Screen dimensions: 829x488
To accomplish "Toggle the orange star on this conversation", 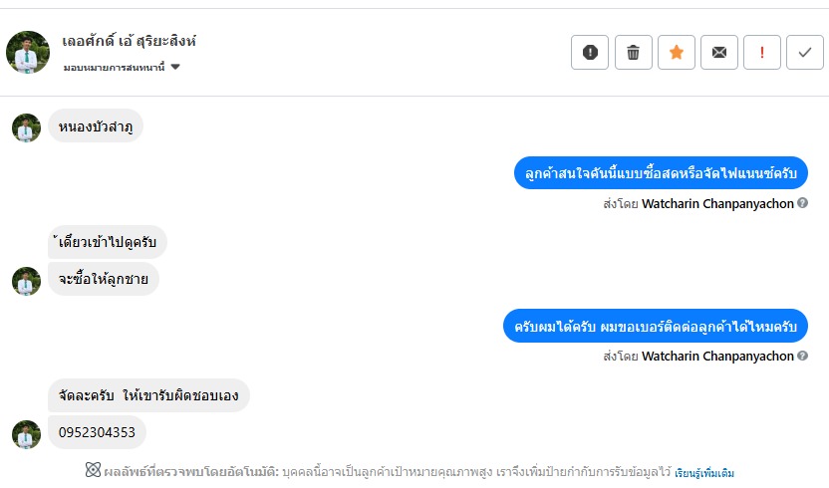I will [677, 52].
